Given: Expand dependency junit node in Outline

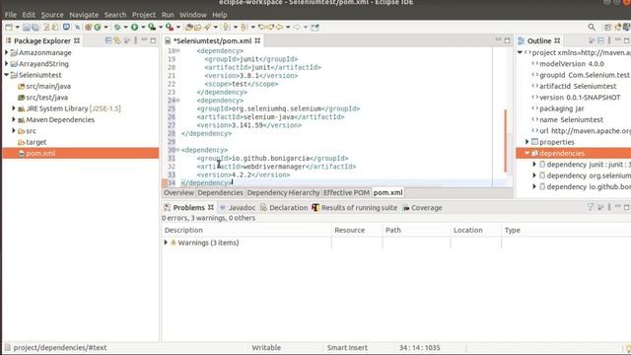Looking at the screenshot, I should (534, 165).
